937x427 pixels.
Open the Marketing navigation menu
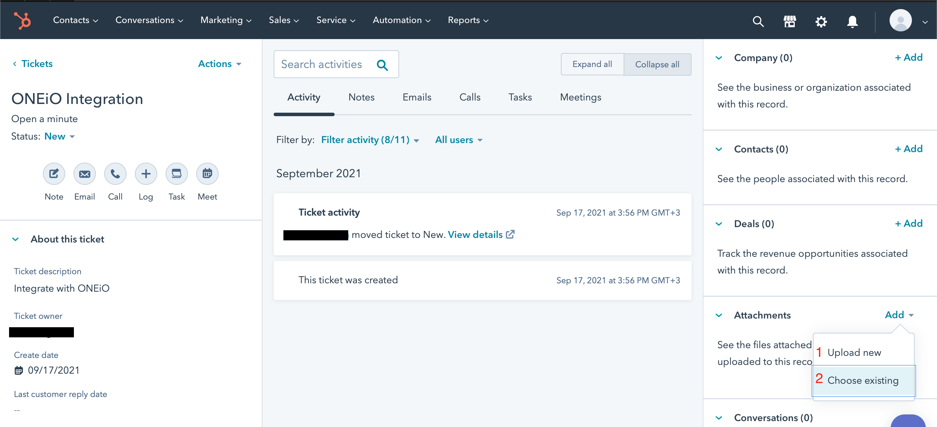pos(226,20)
